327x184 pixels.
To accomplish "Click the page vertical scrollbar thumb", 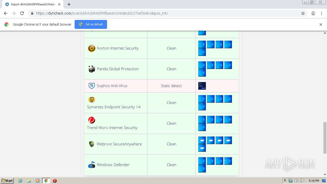I will click(x=325, y=137).
